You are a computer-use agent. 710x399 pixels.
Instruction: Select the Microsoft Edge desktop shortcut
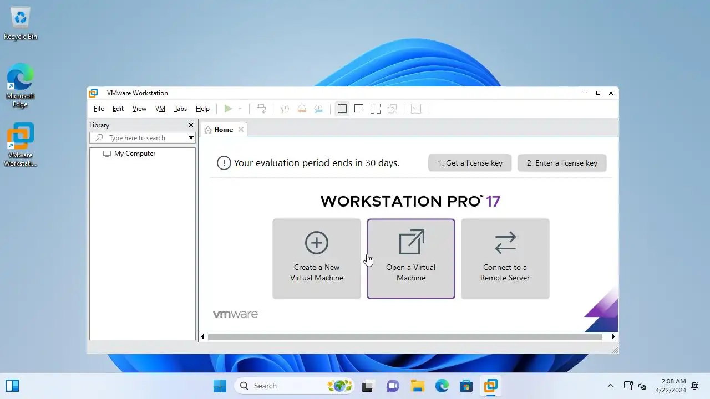tap(21, 85)
